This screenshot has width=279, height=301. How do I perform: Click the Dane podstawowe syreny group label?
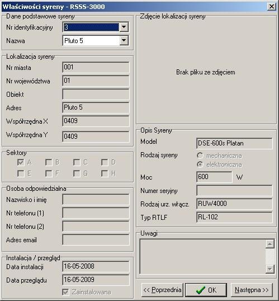coord(40,16)
